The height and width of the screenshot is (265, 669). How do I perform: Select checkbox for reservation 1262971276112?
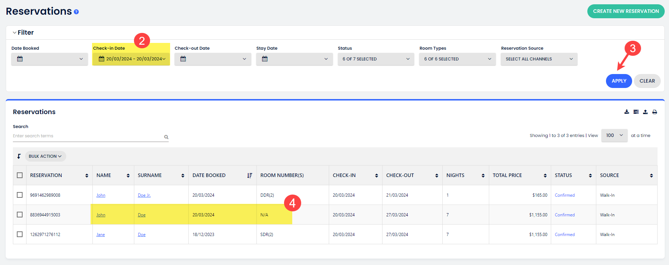pos(20,234)
